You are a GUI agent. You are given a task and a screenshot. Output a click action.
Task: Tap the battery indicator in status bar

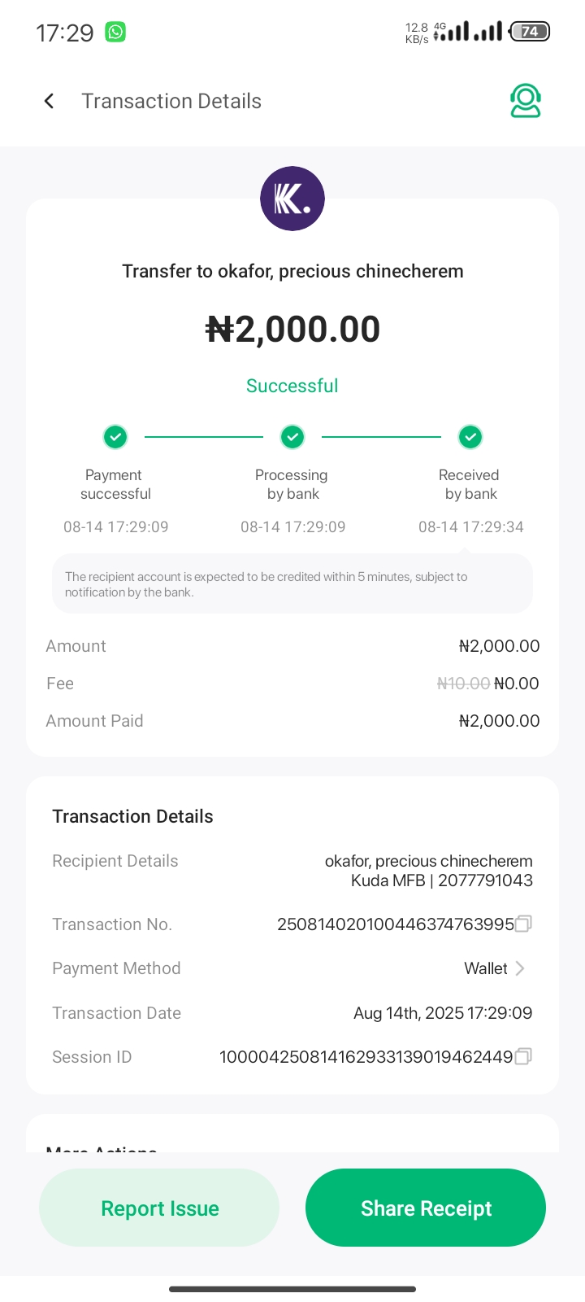point(530,32)
